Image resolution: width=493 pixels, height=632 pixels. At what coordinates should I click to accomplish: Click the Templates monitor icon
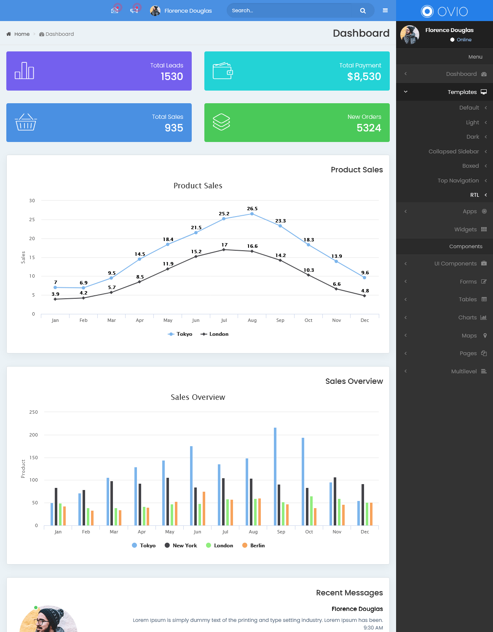[484, 92]
